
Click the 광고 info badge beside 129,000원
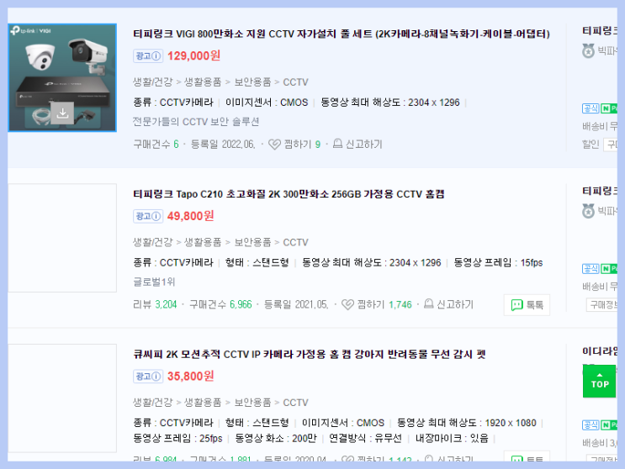148,55
